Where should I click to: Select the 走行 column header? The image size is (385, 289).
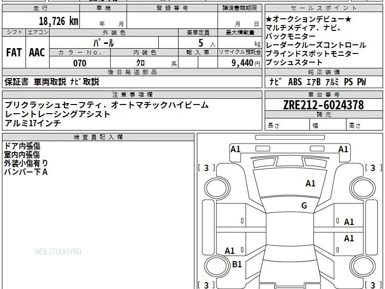coord(41,8)
